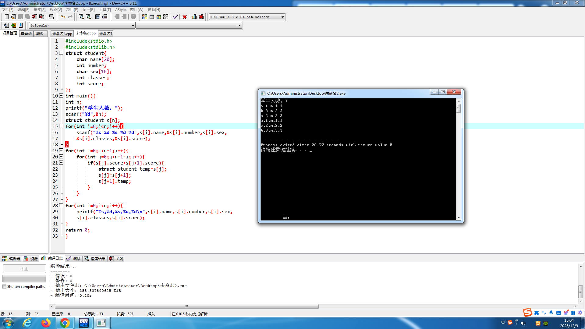Image resolution: width=585 pixels, height=329 pixels.
Task: Open the (globals) scope dropdown
Action: (x=133, y=26)
